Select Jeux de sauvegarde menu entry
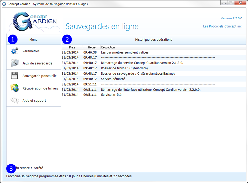This screenshot has width=248, height=183. coord(37,63)
